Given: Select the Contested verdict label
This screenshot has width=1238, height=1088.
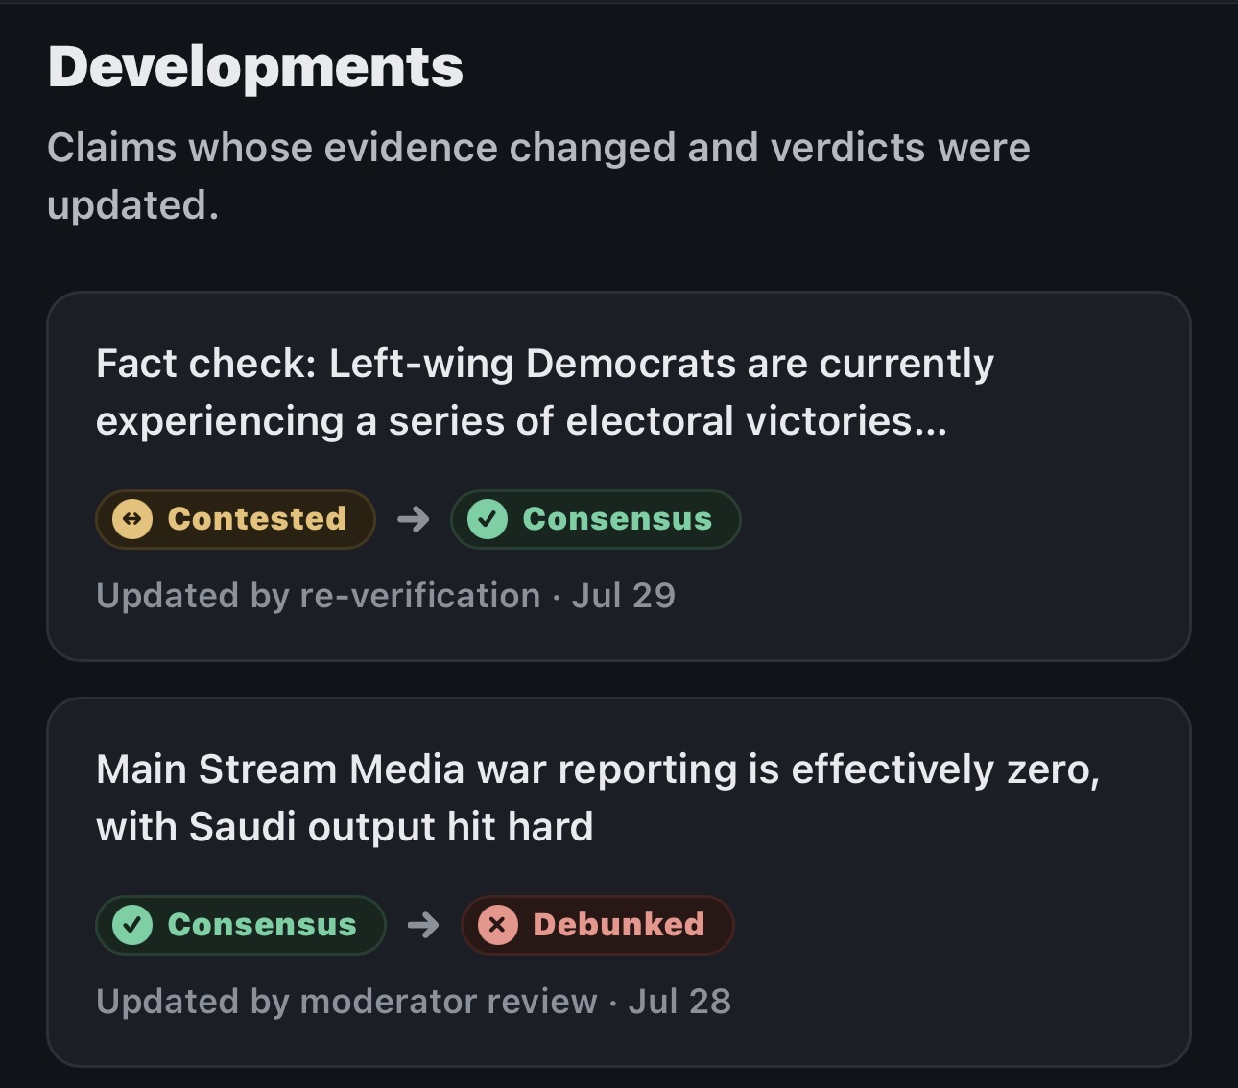Looking at the screenshot, I should click(257, 519).
